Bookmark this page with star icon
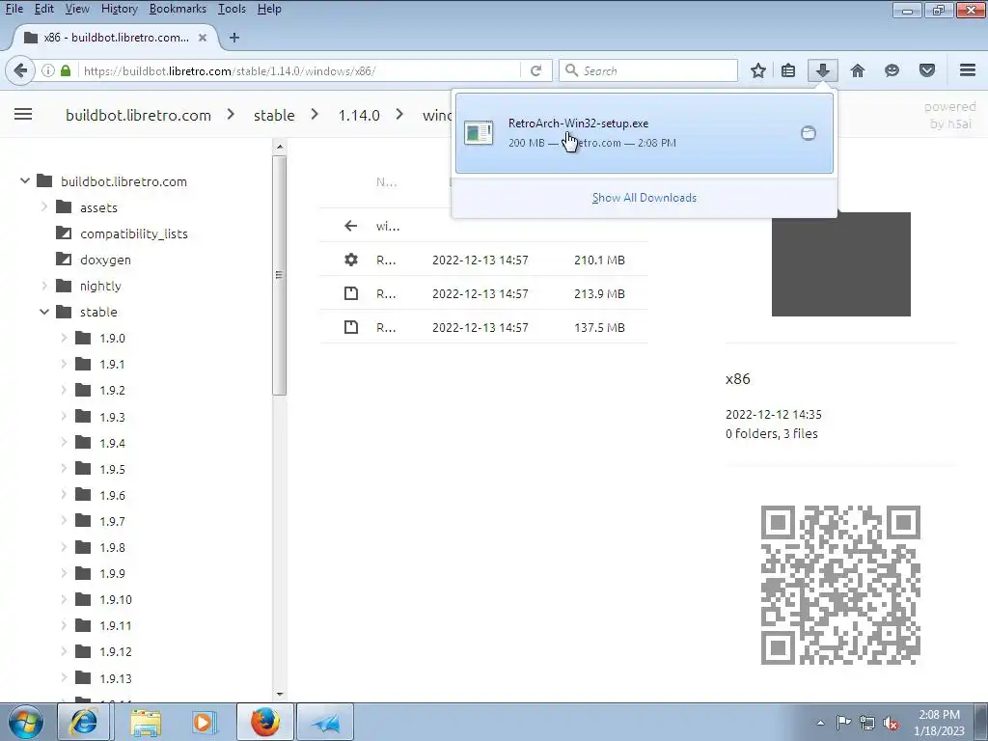 (x=758, y=70)
